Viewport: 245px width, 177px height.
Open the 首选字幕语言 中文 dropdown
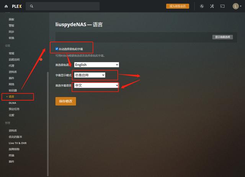tap(96, 85)
